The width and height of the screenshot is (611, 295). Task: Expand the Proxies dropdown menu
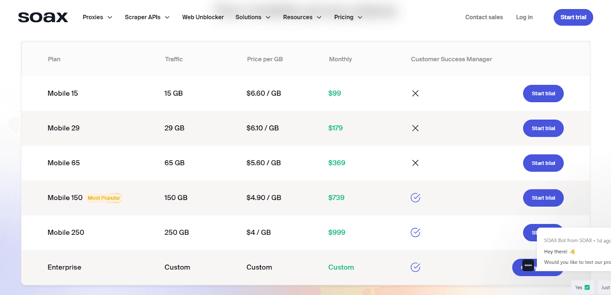97,17
